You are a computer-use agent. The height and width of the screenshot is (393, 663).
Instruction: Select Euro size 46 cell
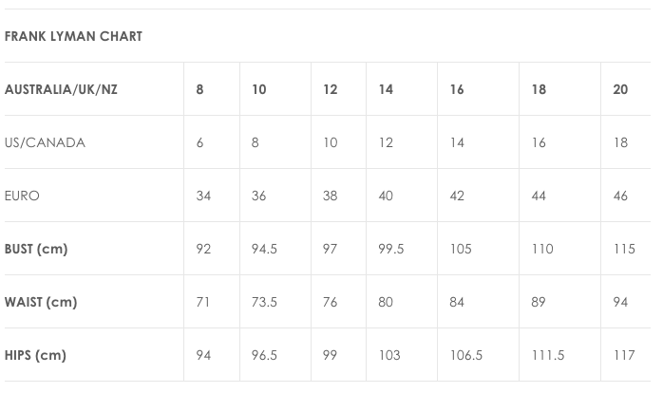pos(620,196)
